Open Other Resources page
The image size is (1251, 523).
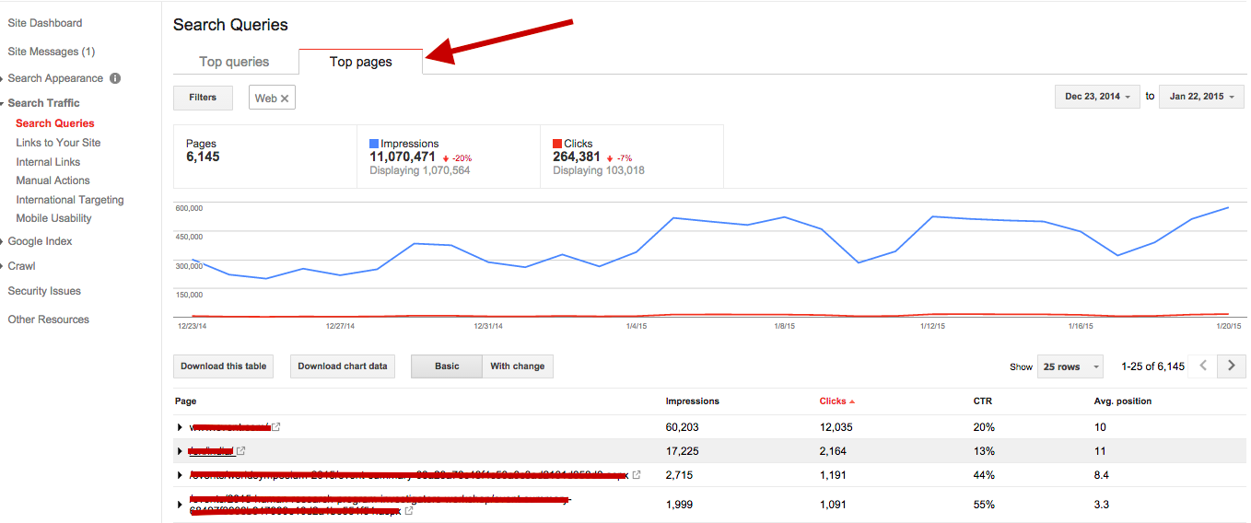(x=48, y=320)
